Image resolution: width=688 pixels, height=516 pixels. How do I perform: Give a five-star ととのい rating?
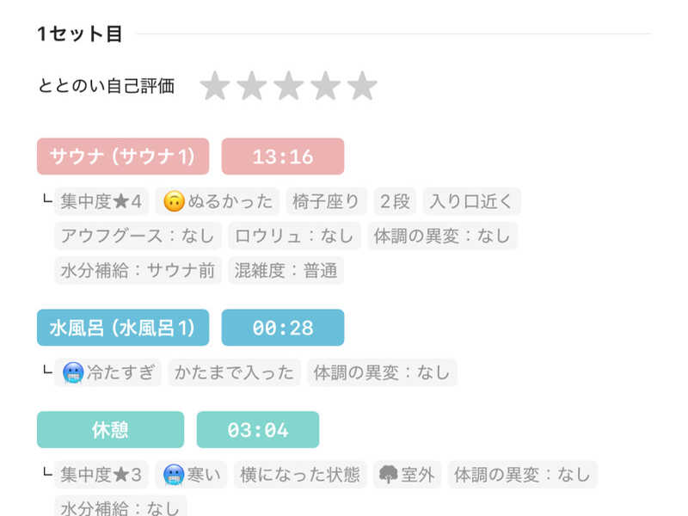363,86
